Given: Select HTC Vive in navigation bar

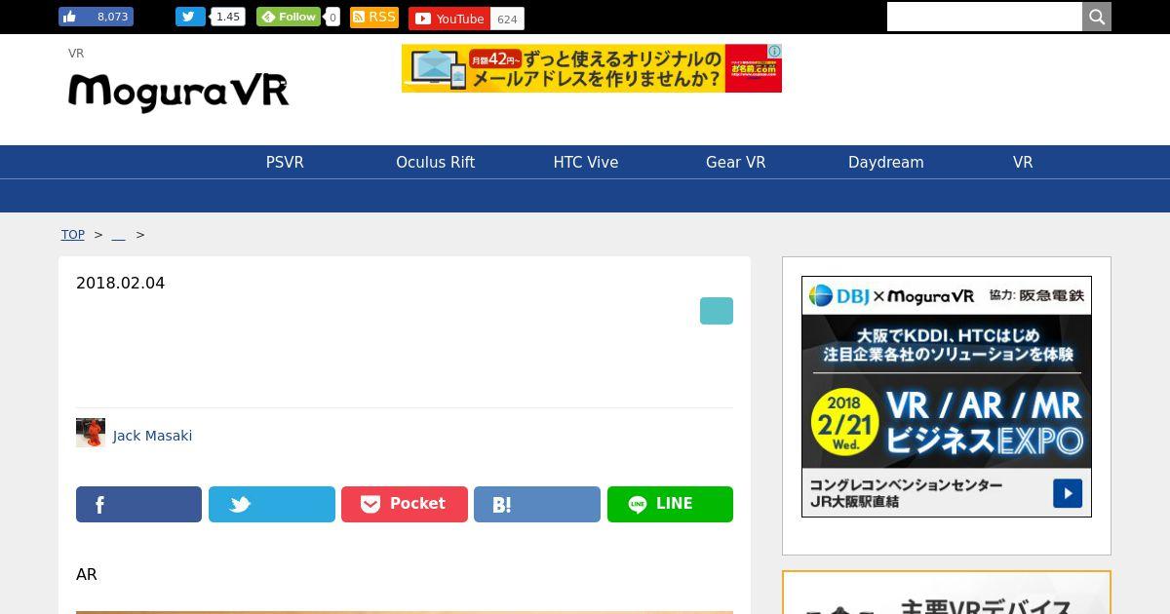Looking at the screenshot, I should (x=586, y=163).
